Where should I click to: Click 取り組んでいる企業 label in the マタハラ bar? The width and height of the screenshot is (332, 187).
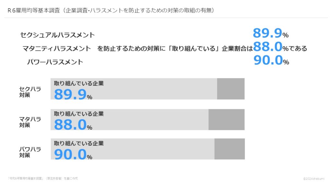point(79,114)
